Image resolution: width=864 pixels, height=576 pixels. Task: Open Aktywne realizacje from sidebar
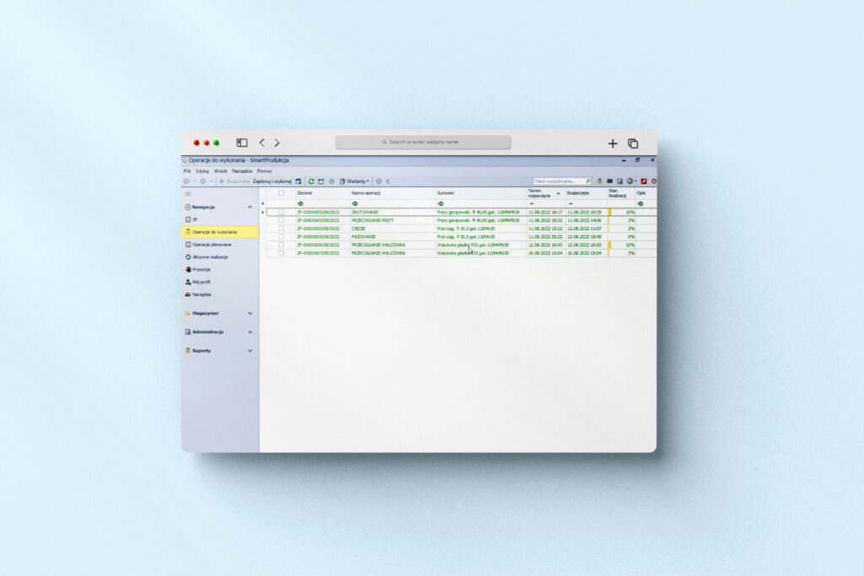pyautogui.click(x=210, y=256)
